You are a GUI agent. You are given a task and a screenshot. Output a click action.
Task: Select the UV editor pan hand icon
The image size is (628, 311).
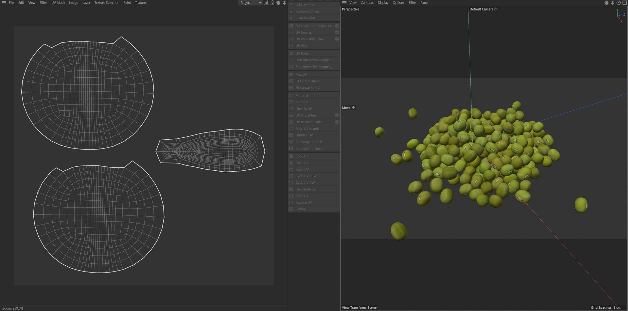click(278, 3)
